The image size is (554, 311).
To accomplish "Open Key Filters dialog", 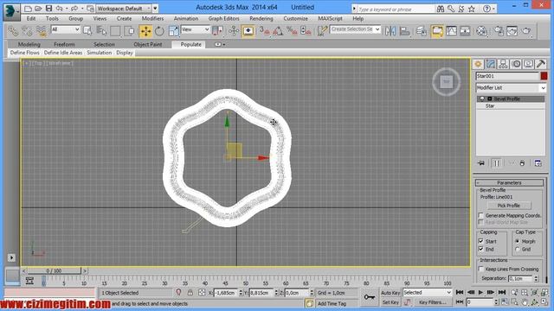I will [433, 302].
